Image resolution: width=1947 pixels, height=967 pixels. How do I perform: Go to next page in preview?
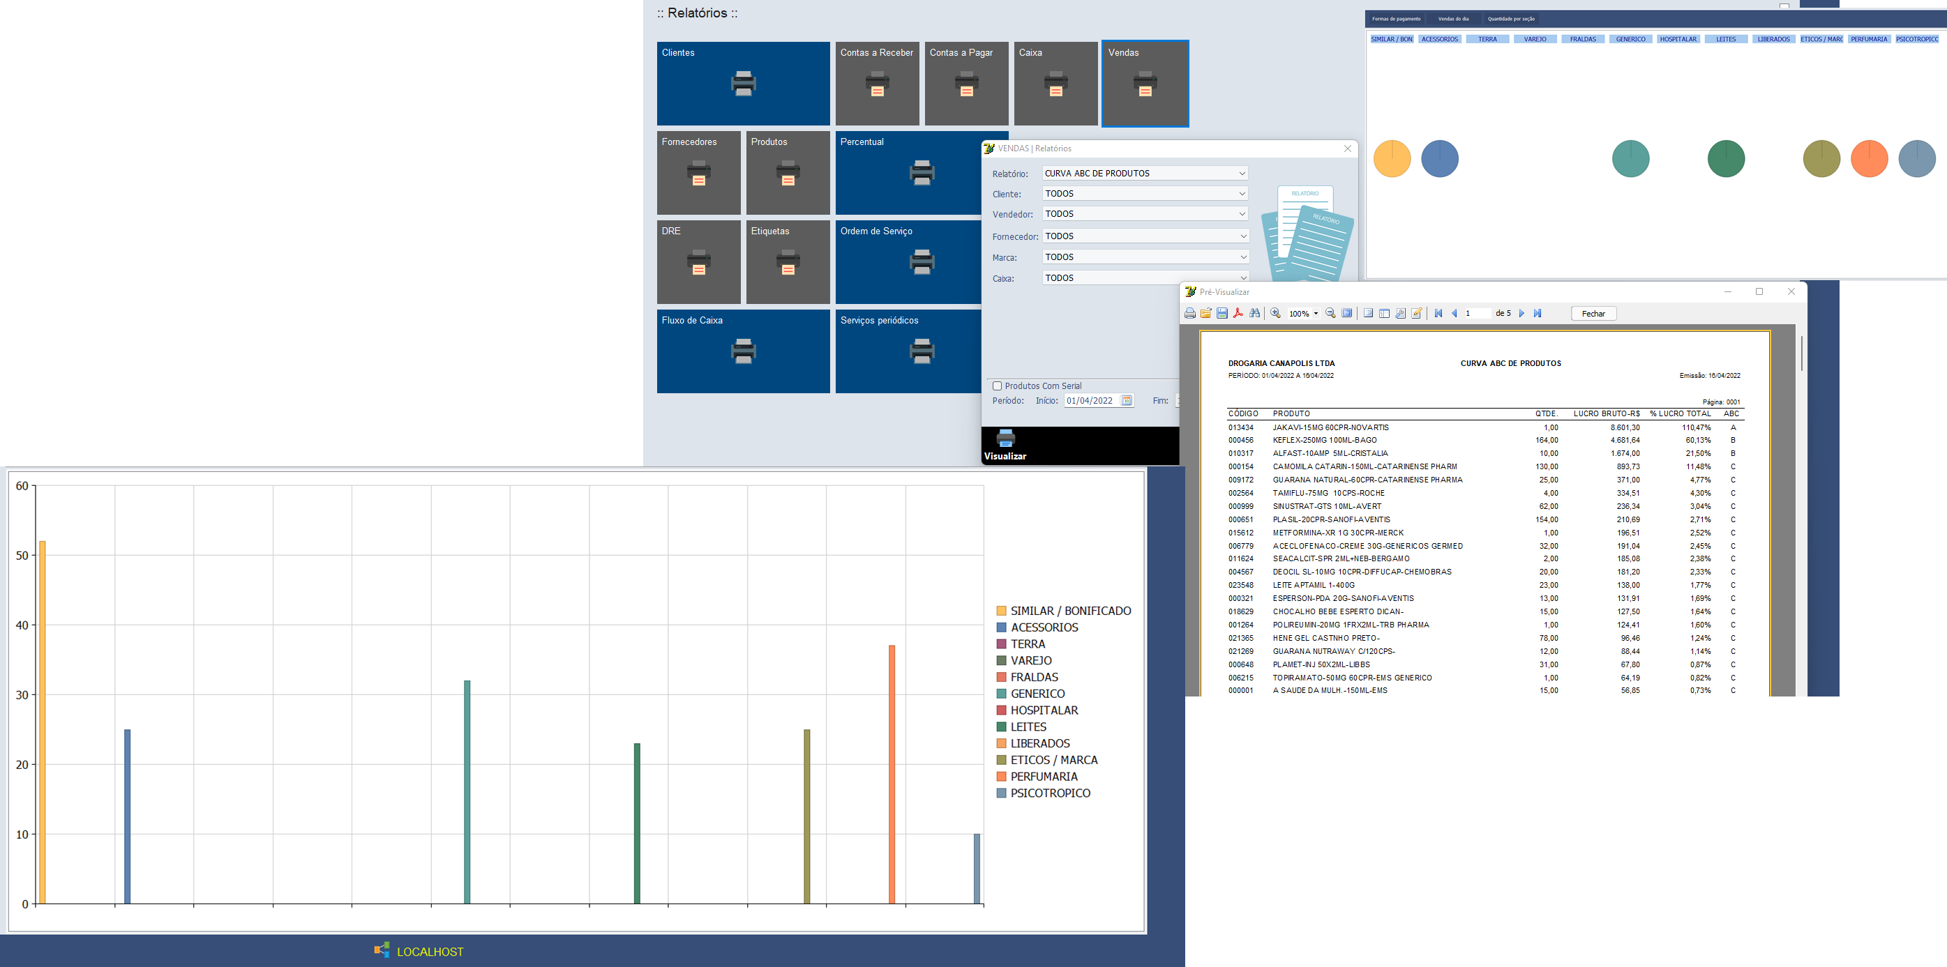point(1521,314)
